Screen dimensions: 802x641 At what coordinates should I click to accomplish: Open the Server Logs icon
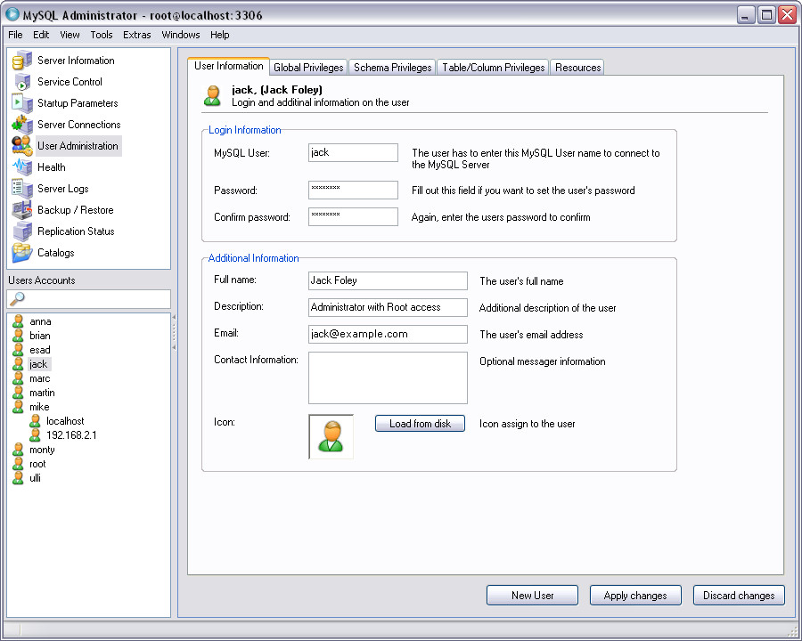coord(21,189)
